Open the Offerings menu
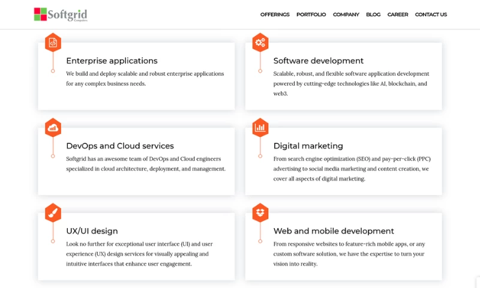The image size is (480, 288). click(275, 14)
